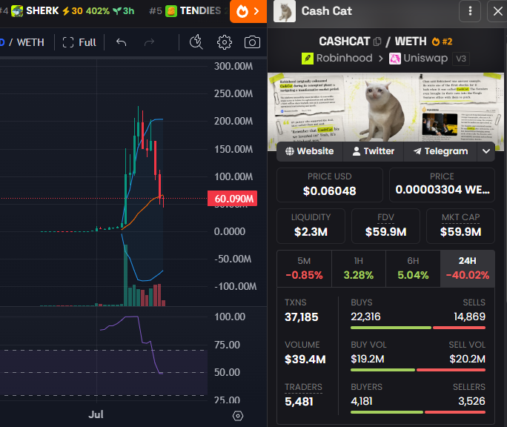The width and height of the screenshot is (507, 427).
Task: Click the 60.090M current price label
Action: (233, 199)
